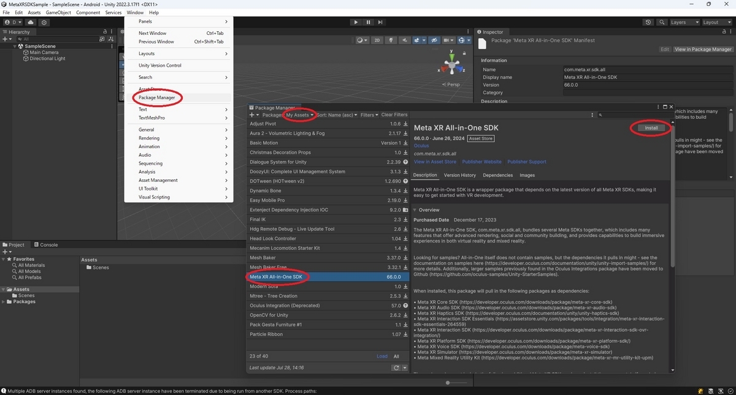Open the Layout dropdown

click(716, 22)
